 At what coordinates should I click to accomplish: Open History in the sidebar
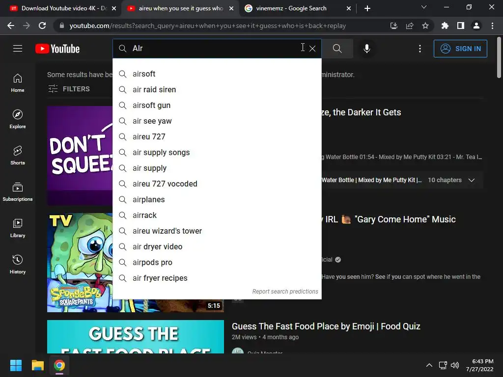coord(18,264)
